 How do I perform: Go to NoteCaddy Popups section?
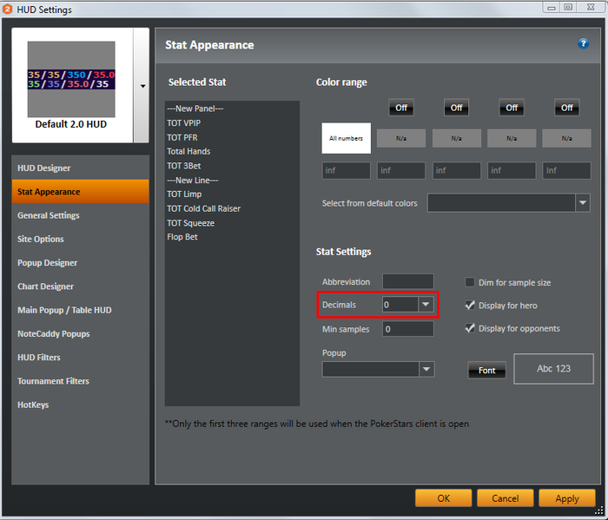(x=54, y=333)
